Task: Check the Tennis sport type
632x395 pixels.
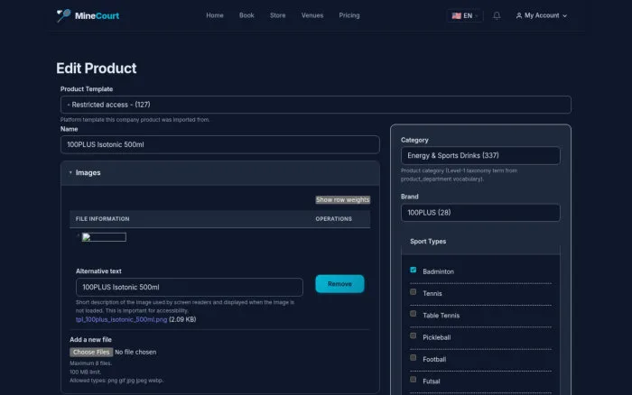Action: click(x=414, y=292)
